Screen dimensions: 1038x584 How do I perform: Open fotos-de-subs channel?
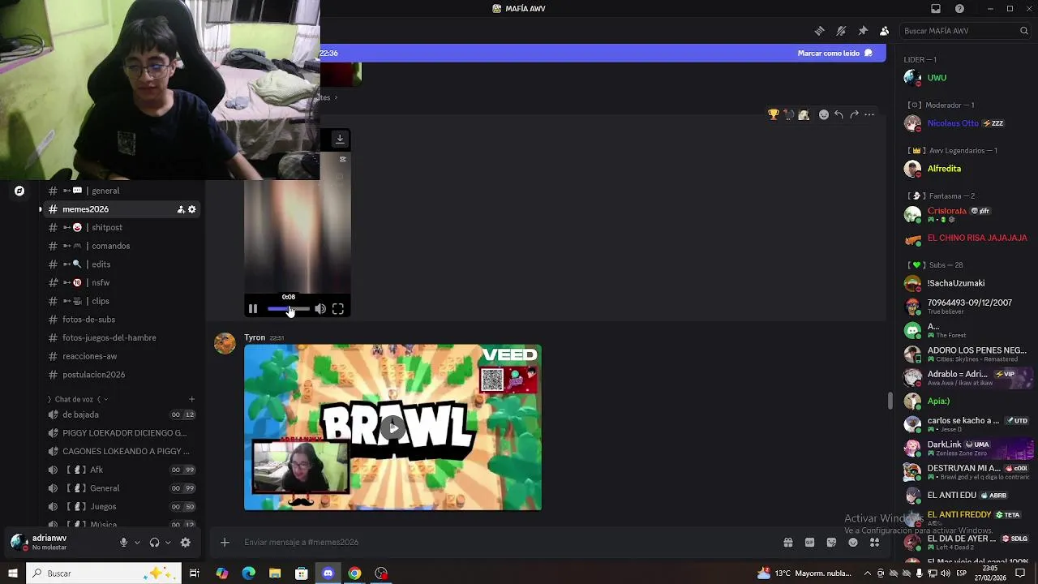(122, 320)
